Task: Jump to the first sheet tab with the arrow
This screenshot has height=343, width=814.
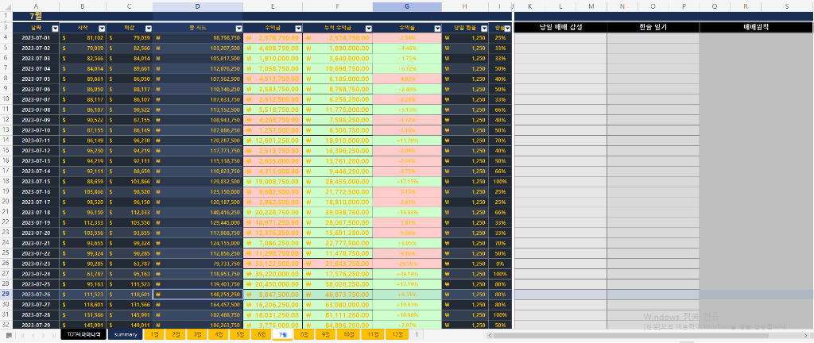Action: [x=22, y=335]
